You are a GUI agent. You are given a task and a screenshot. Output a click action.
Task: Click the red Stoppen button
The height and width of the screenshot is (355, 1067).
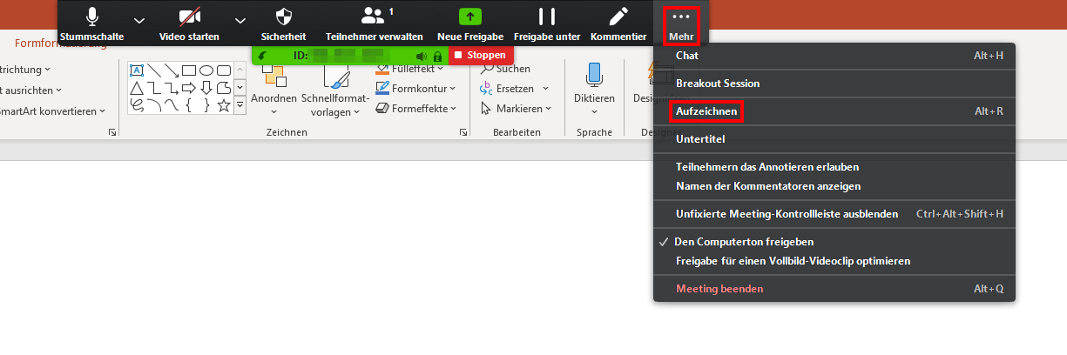pos(480,55)
